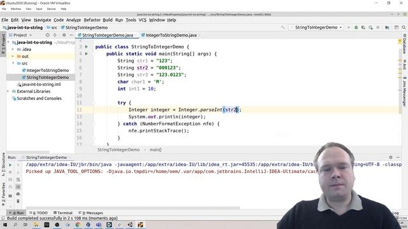The image size is (408, 229).
Task: Expand External Libraries node
Action: pyautogui.click(x=8, y=91)
